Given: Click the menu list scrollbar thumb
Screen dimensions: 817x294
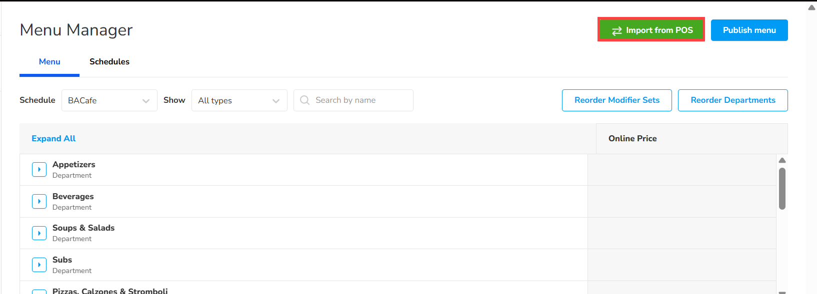Looking at the screenshot, I should pyautogui.click(x=782, y=188).
